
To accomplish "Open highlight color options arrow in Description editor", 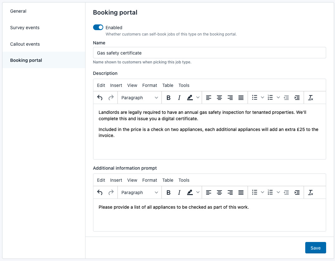I will click(198, 98).
